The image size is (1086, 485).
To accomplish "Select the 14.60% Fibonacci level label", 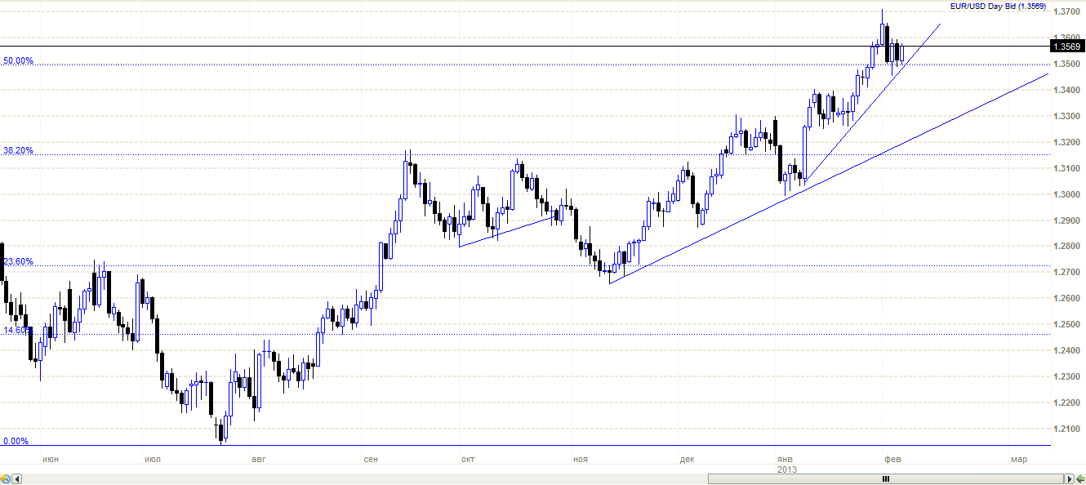I will pos(18,331).
